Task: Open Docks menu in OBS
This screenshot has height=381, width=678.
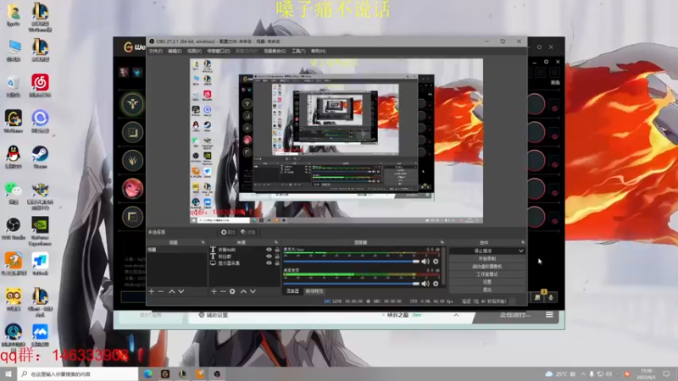Action: tap(219, 51)
